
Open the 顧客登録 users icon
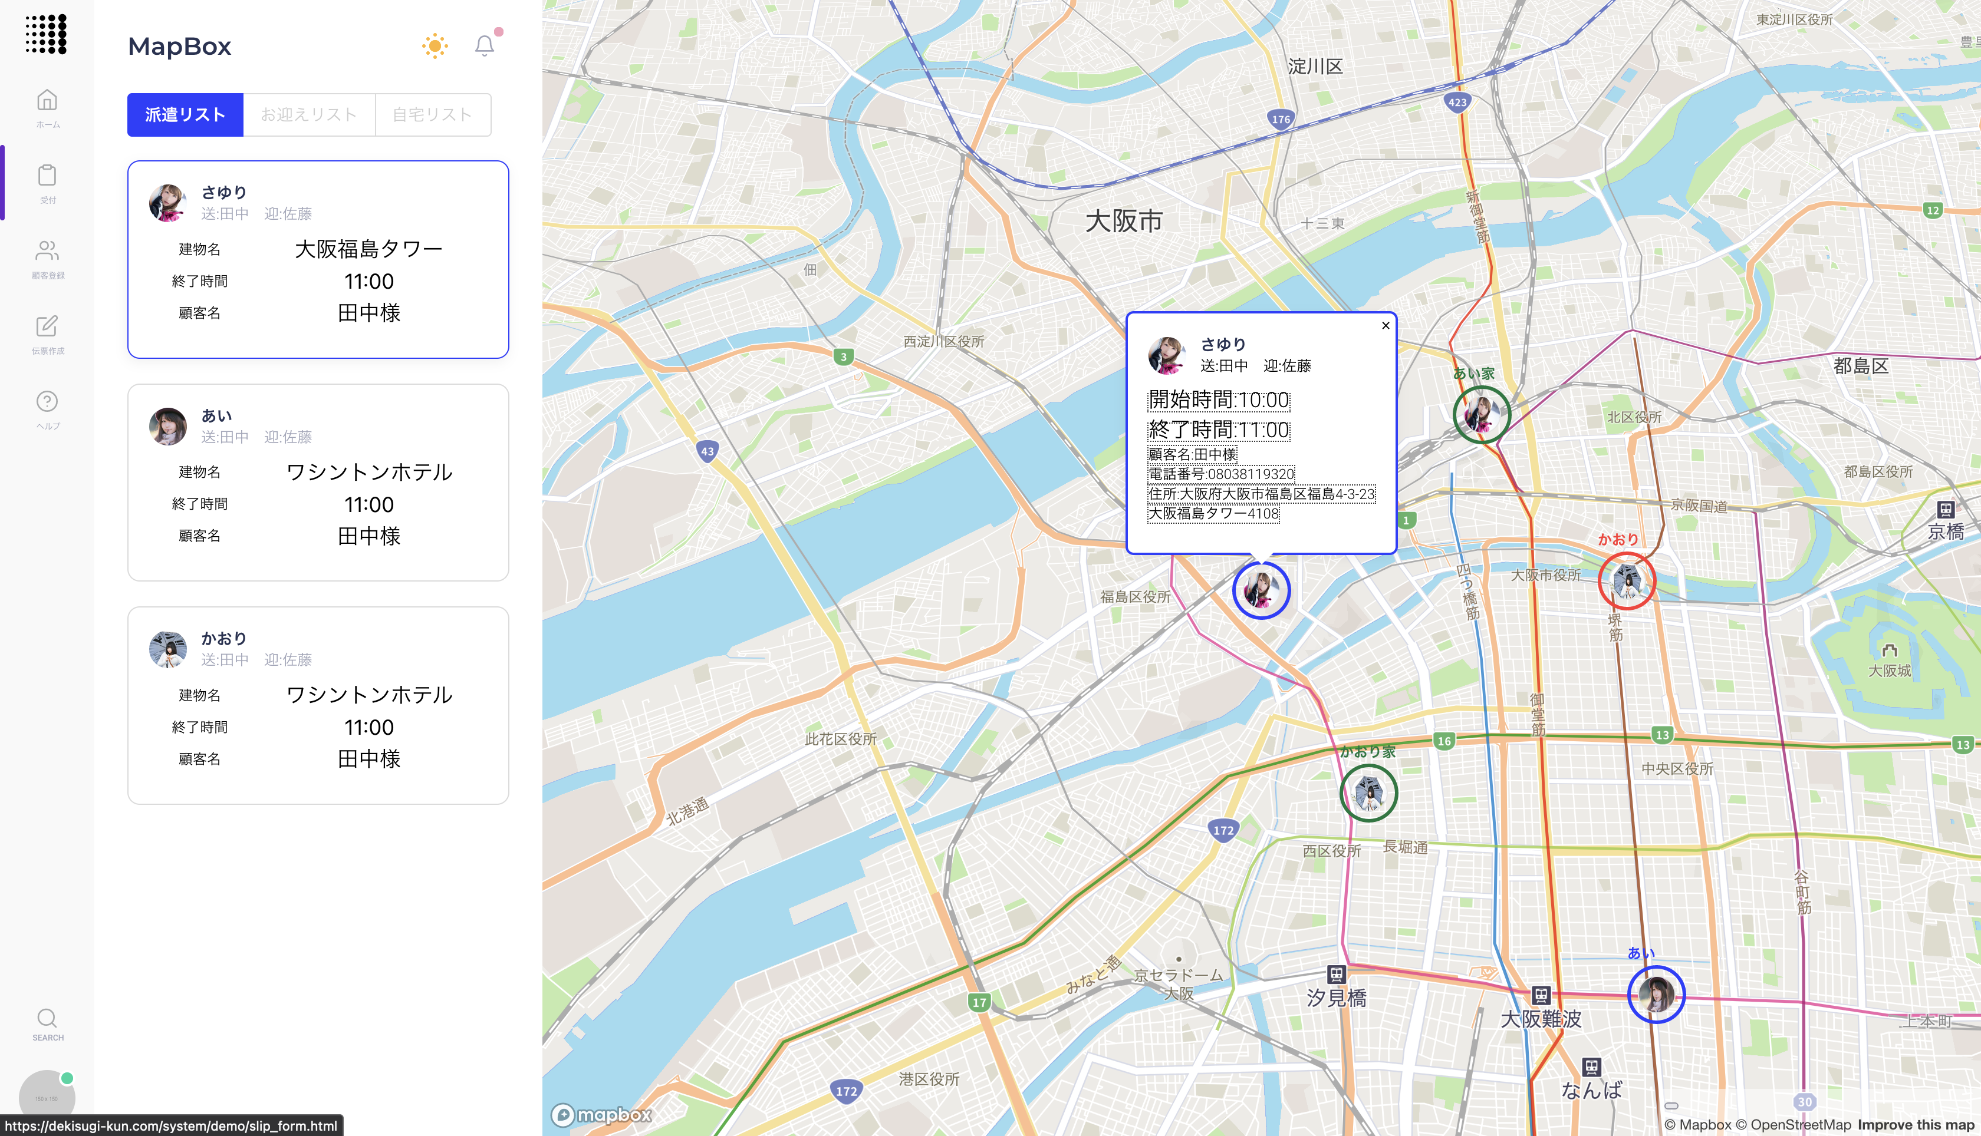coord(47,250)
